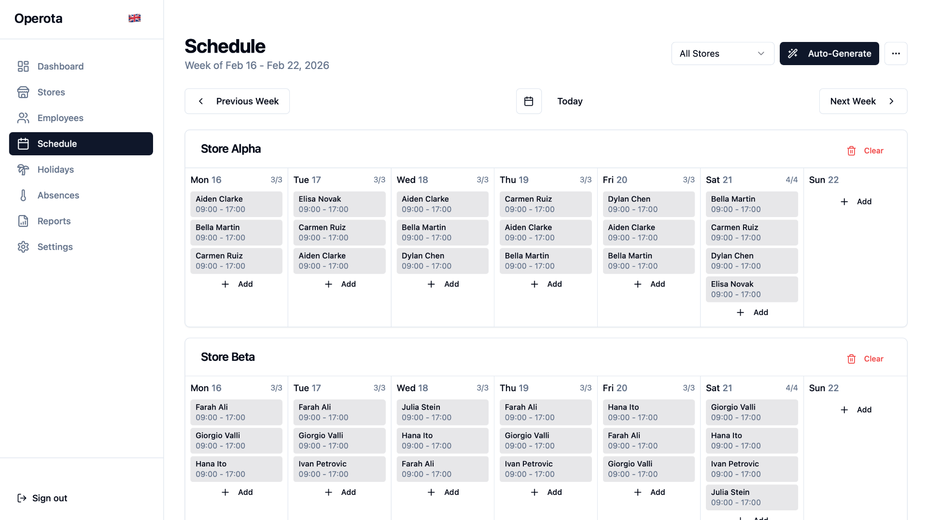Open the Absences section
Image resolution: width=927 pixels, height=520 pixels.
(x=58, y=195)
